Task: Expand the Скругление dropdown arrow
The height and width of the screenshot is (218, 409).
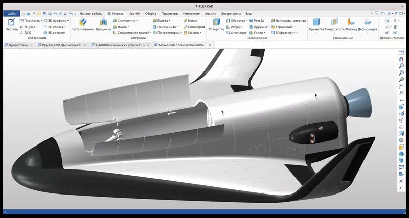Action: (138, 21)
